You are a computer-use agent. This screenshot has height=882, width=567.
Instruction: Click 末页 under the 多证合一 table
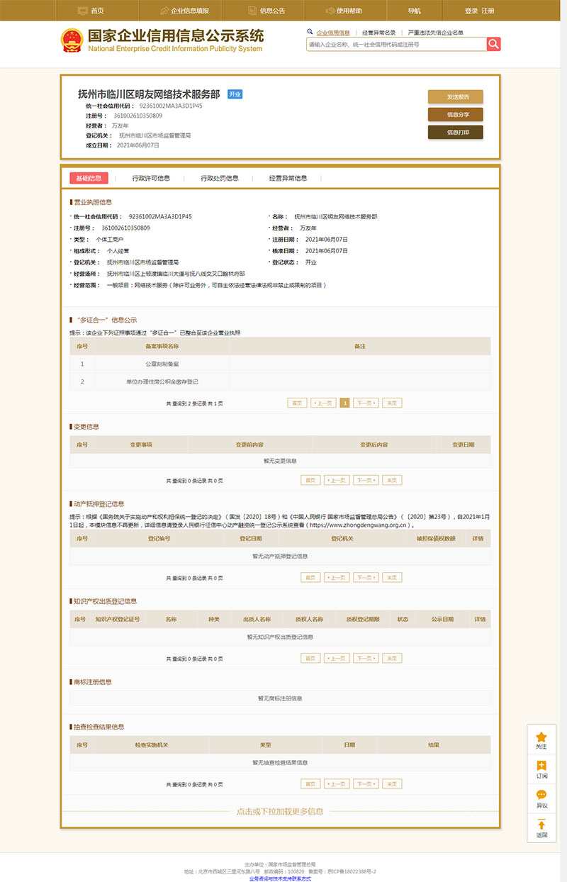pos(392,403)
